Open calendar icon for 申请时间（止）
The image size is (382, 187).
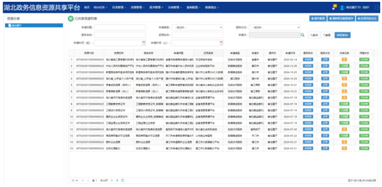point(220,43)
